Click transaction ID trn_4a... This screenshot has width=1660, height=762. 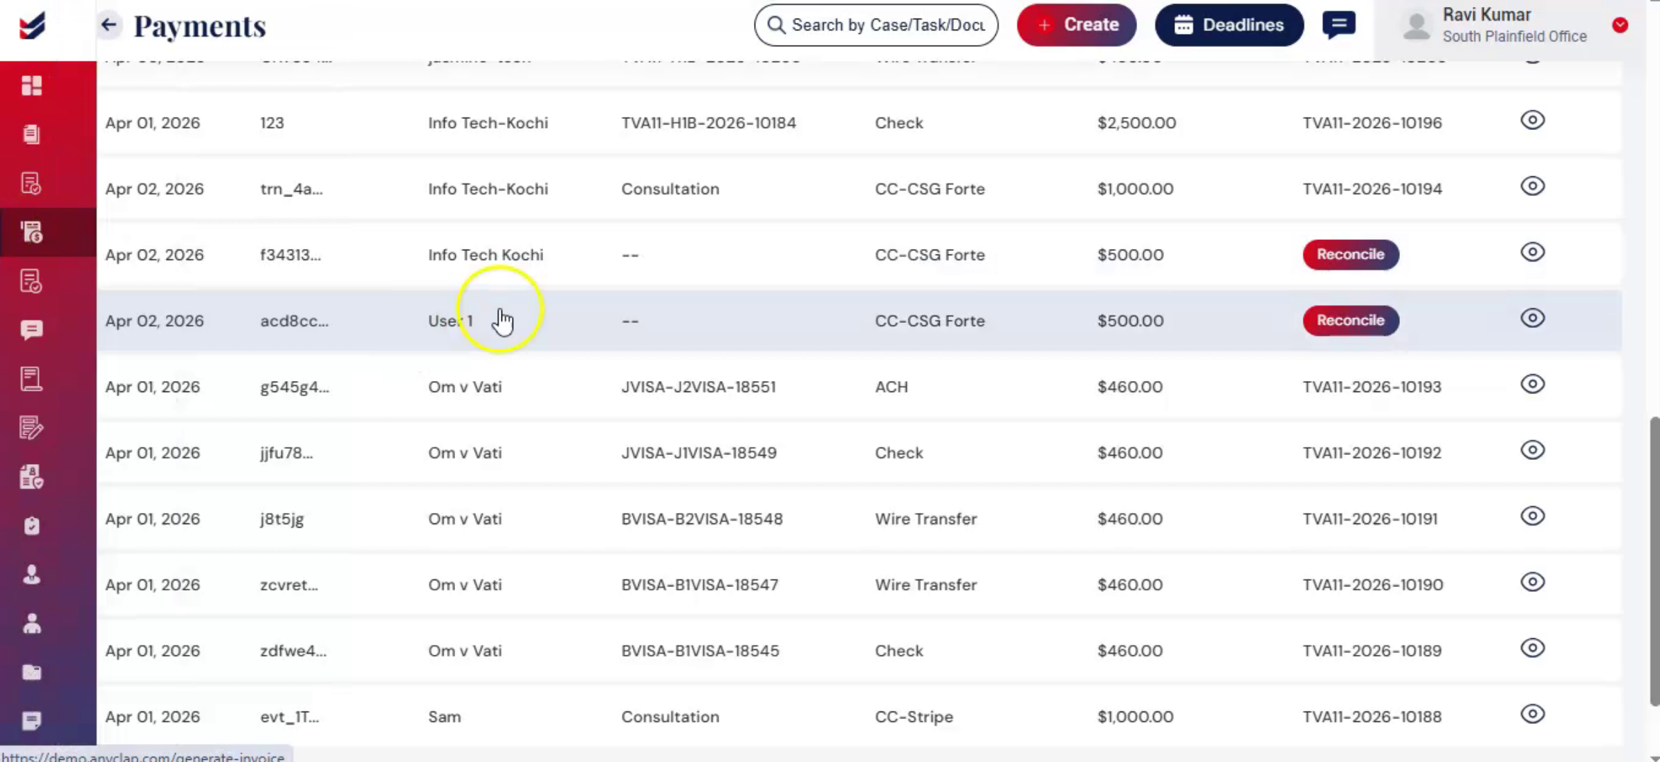(x=291, y=189)
